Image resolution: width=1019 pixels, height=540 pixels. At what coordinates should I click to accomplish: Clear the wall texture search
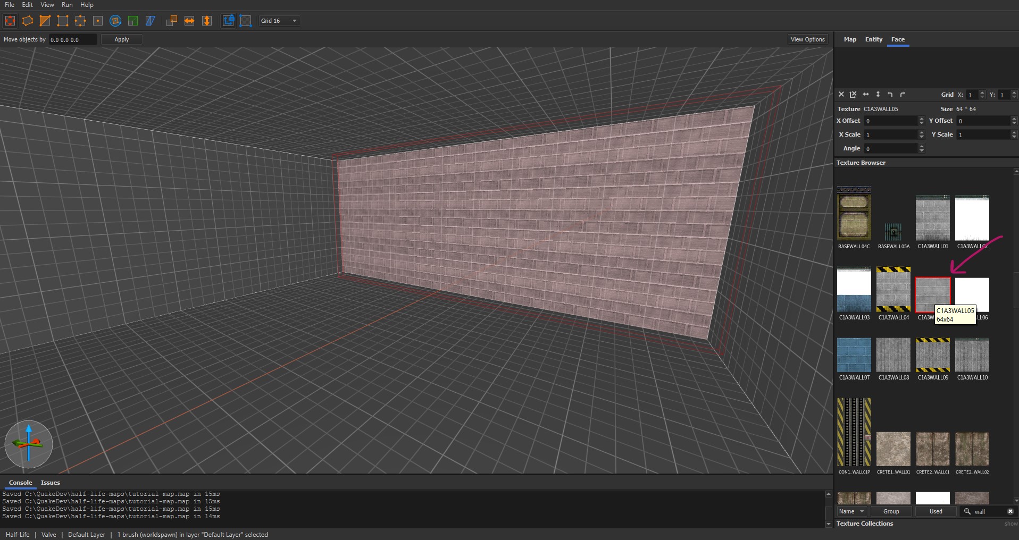[x=1010, y=511]
